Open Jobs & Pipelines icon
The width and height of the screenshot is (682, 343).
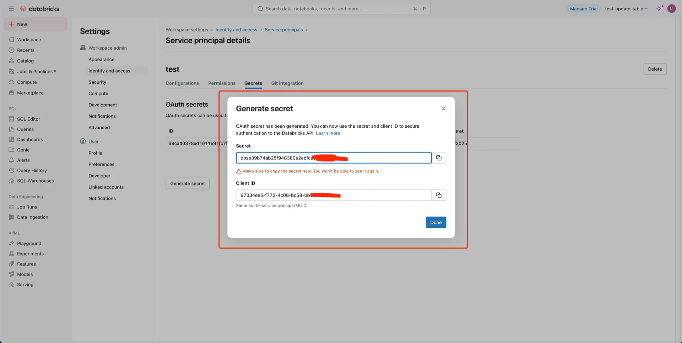[11, 71]
